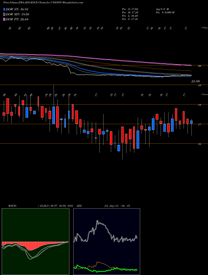
Task: Click the 'Pre C: 17.16' value
Action: pyautogui.click(x=130, y=19)
